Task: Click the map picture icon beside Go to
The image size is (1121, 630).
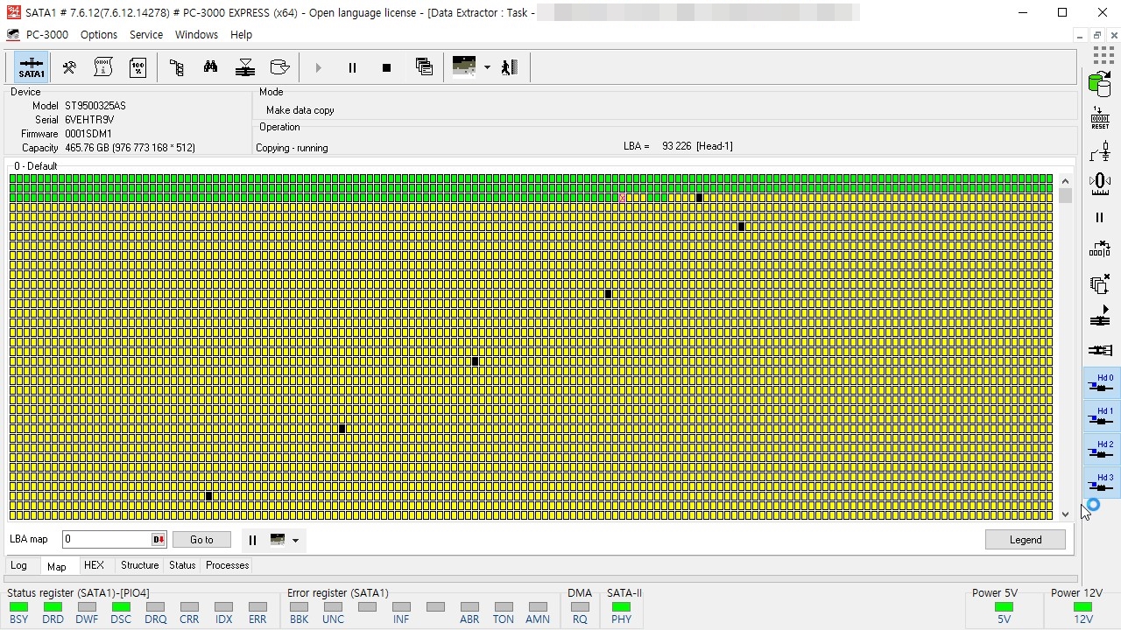Action: click(278, 540)
